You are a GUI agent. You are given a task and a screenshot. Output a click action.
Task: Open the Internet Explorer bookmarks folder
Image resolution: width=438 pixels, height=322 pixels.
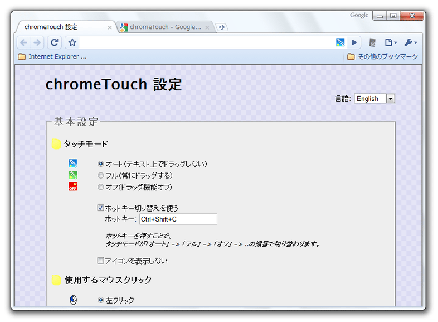tap(52, 56)
